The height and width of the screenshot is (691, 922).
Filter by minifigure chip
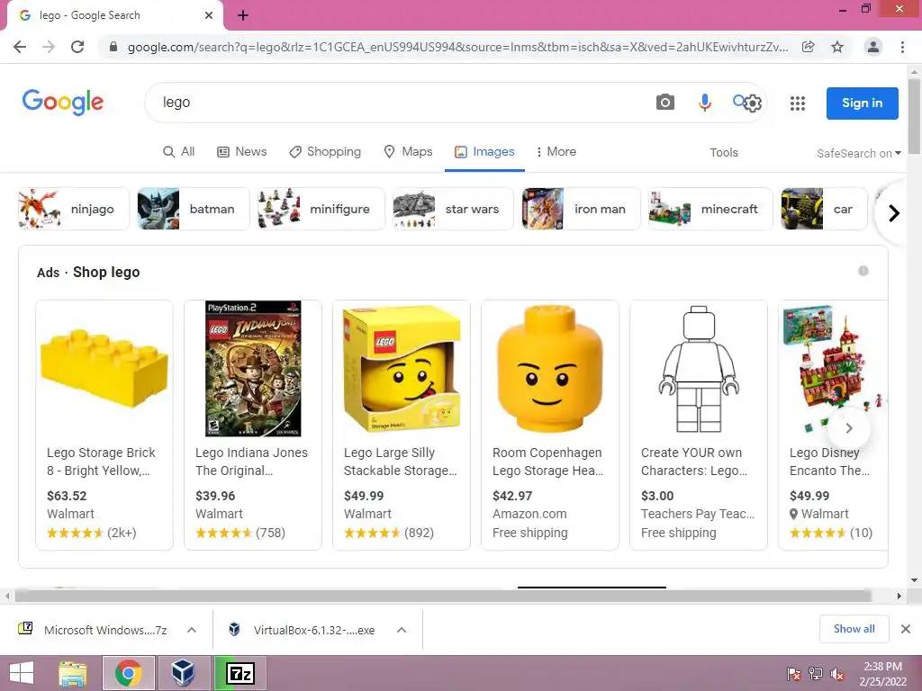point(321,209)
